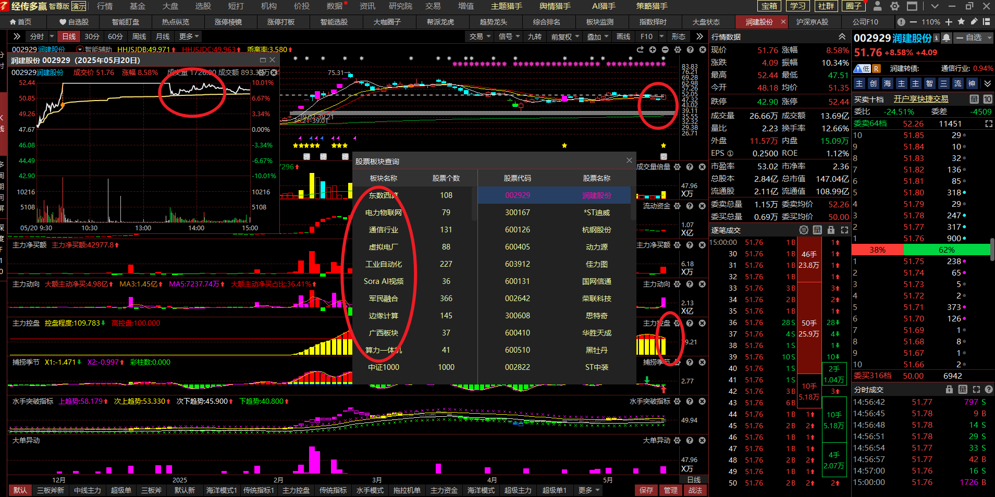Expand the left chart toolbar chevron

[x=17, y=36]
